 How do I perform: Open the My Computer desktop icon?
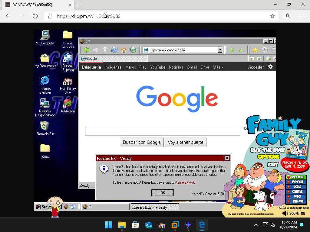(x=45, y=37)
